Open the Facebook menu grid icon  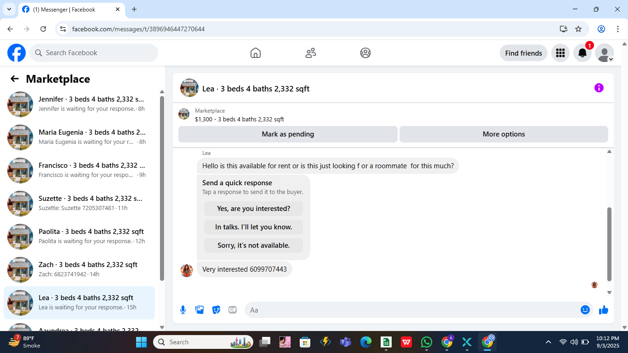(560, 53)
